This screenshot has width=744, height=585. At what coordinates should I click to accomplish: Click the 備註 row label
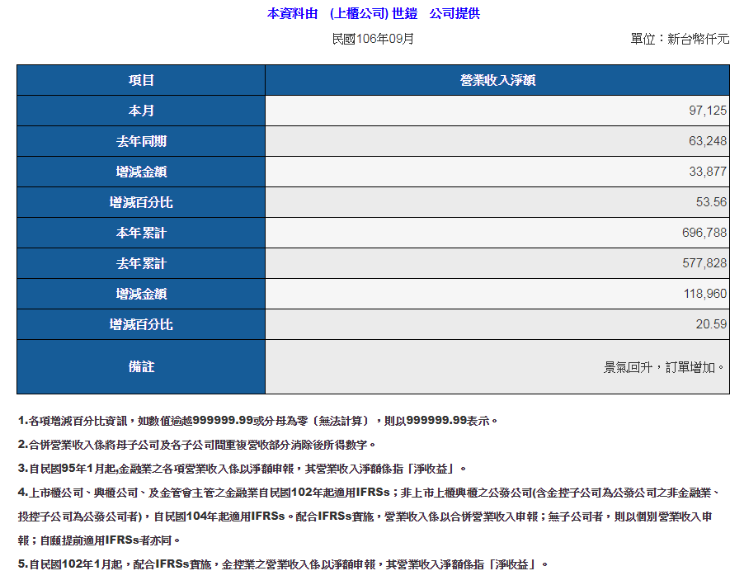[141, 366]
